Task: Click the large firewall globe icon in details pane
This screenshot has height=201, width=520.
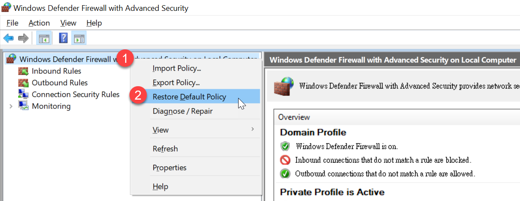Action: [x=283, y=87]
